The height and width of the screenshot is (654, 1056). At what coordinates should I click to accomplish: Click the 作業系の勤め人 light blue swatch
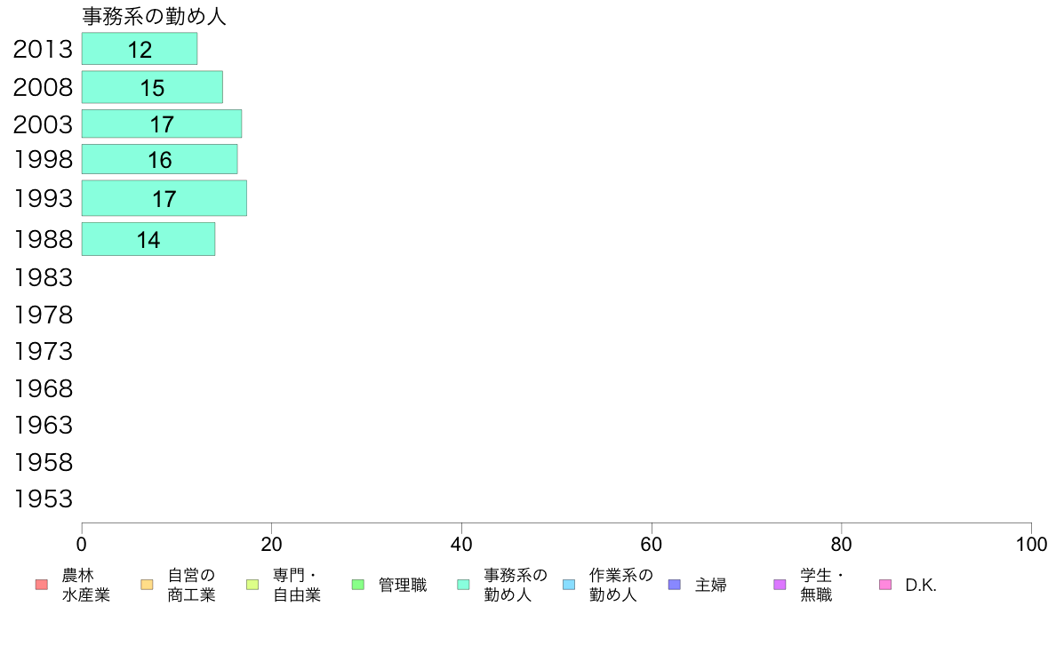click(x=569, y=585)
